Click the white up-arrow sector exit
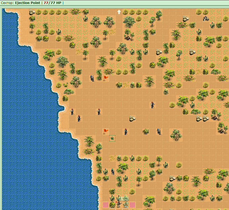 119,12
